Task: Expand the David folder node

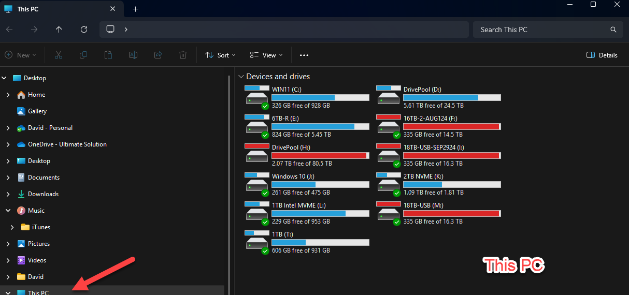Action: coord(8,277)
